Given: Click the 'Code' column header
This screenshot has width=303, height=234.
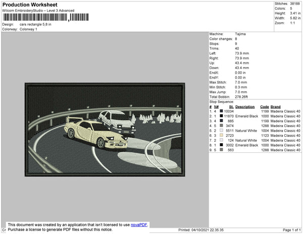Looking at the screenshot, I should coord(265,107).
